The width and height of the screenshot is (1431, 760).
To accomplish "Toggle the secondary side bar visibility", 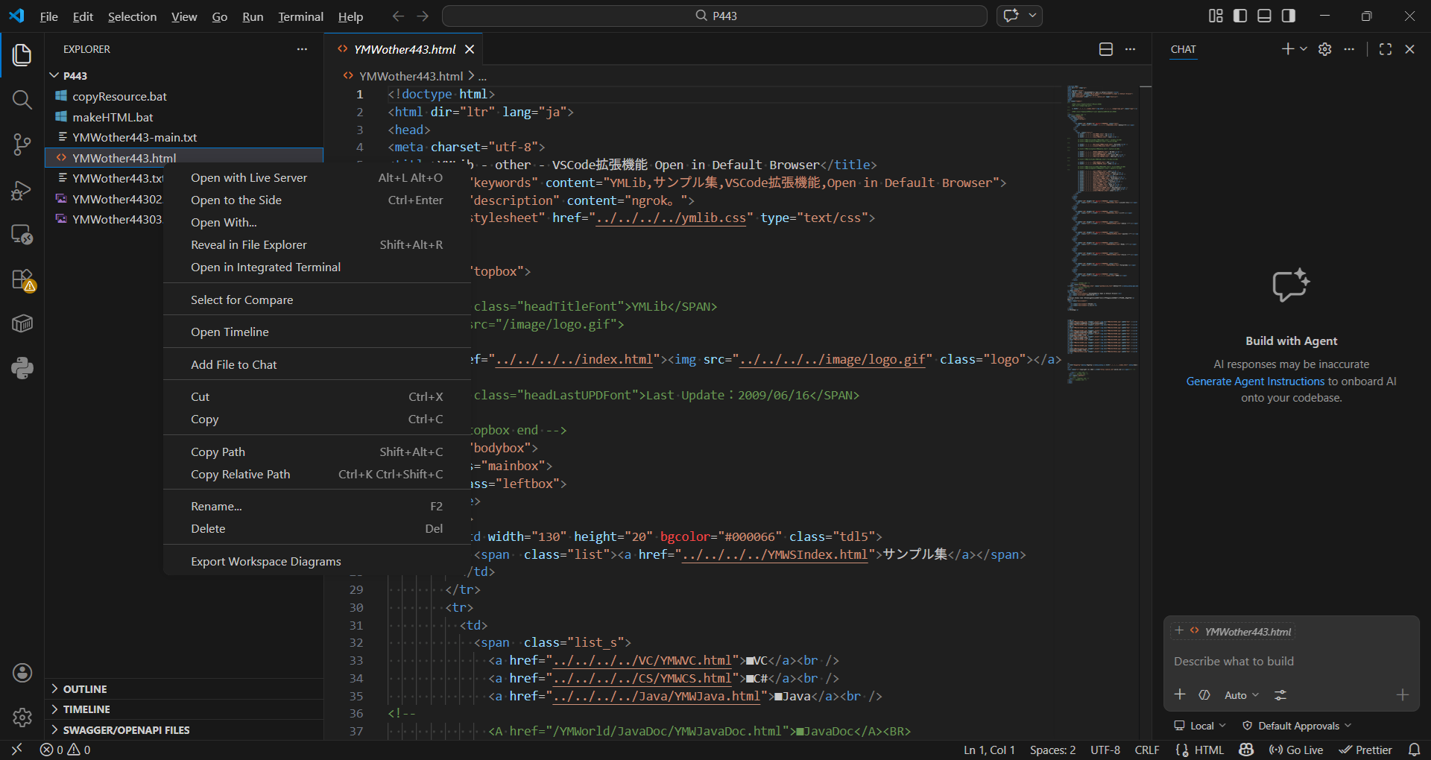I will [x=1289, y=16].
